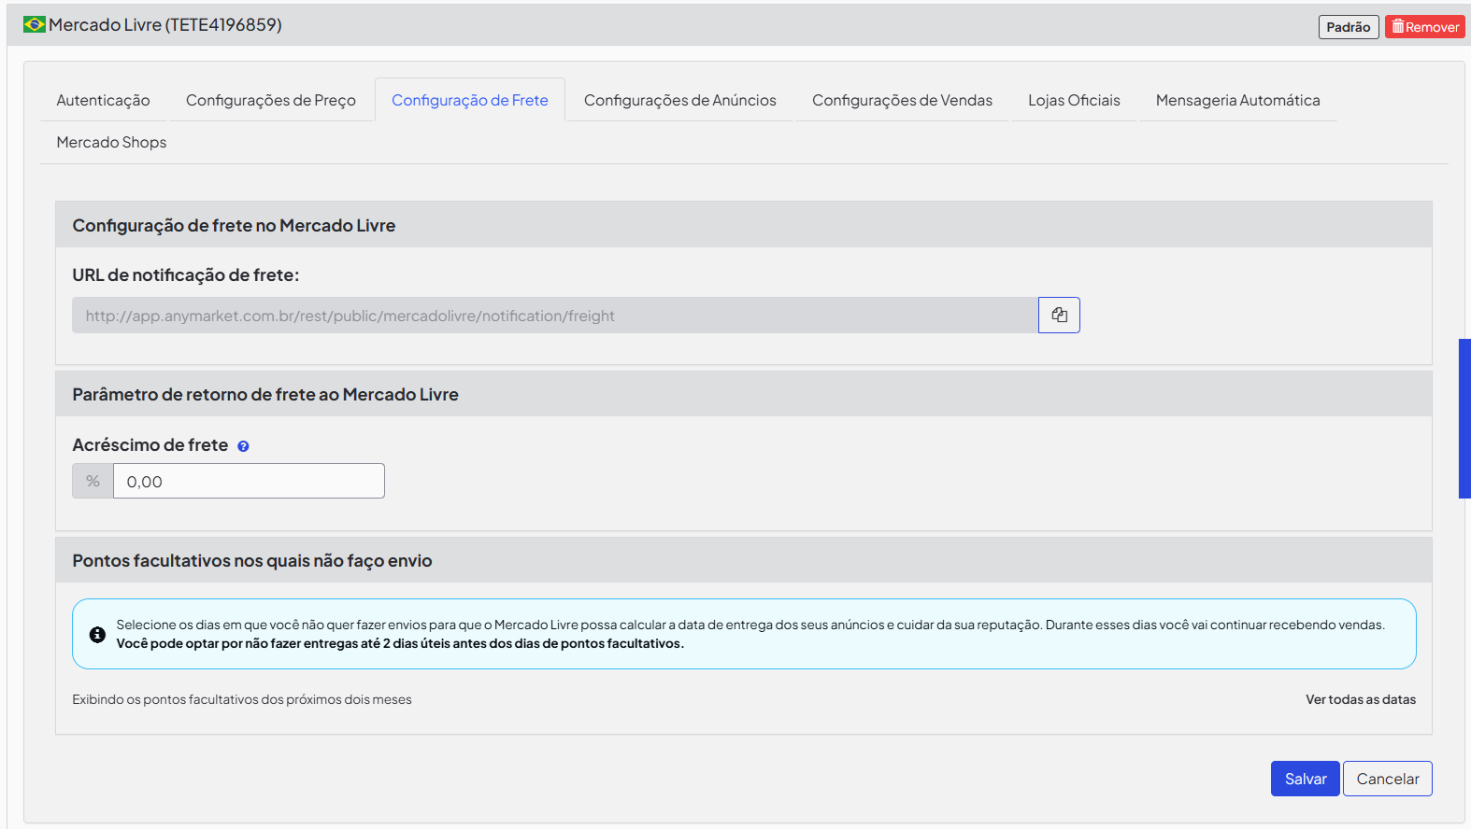Switch to Configurações de Preço tab
The width and height of the screenshot is (1471, 829).
click(x=271, y=100)
